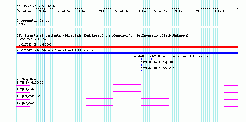246x122 pixels.
Task: Click the small esv1009267 blue marker
Action: pos(141,65)
